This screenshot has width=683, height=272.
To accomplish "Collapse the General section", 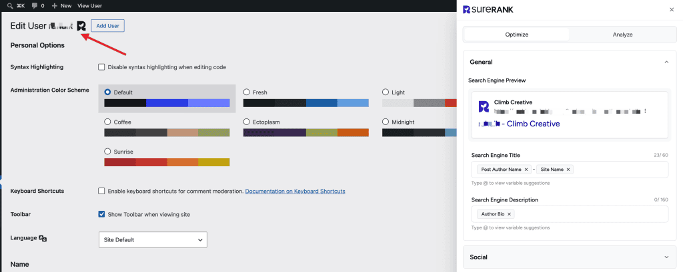I will tap(666, 62).
